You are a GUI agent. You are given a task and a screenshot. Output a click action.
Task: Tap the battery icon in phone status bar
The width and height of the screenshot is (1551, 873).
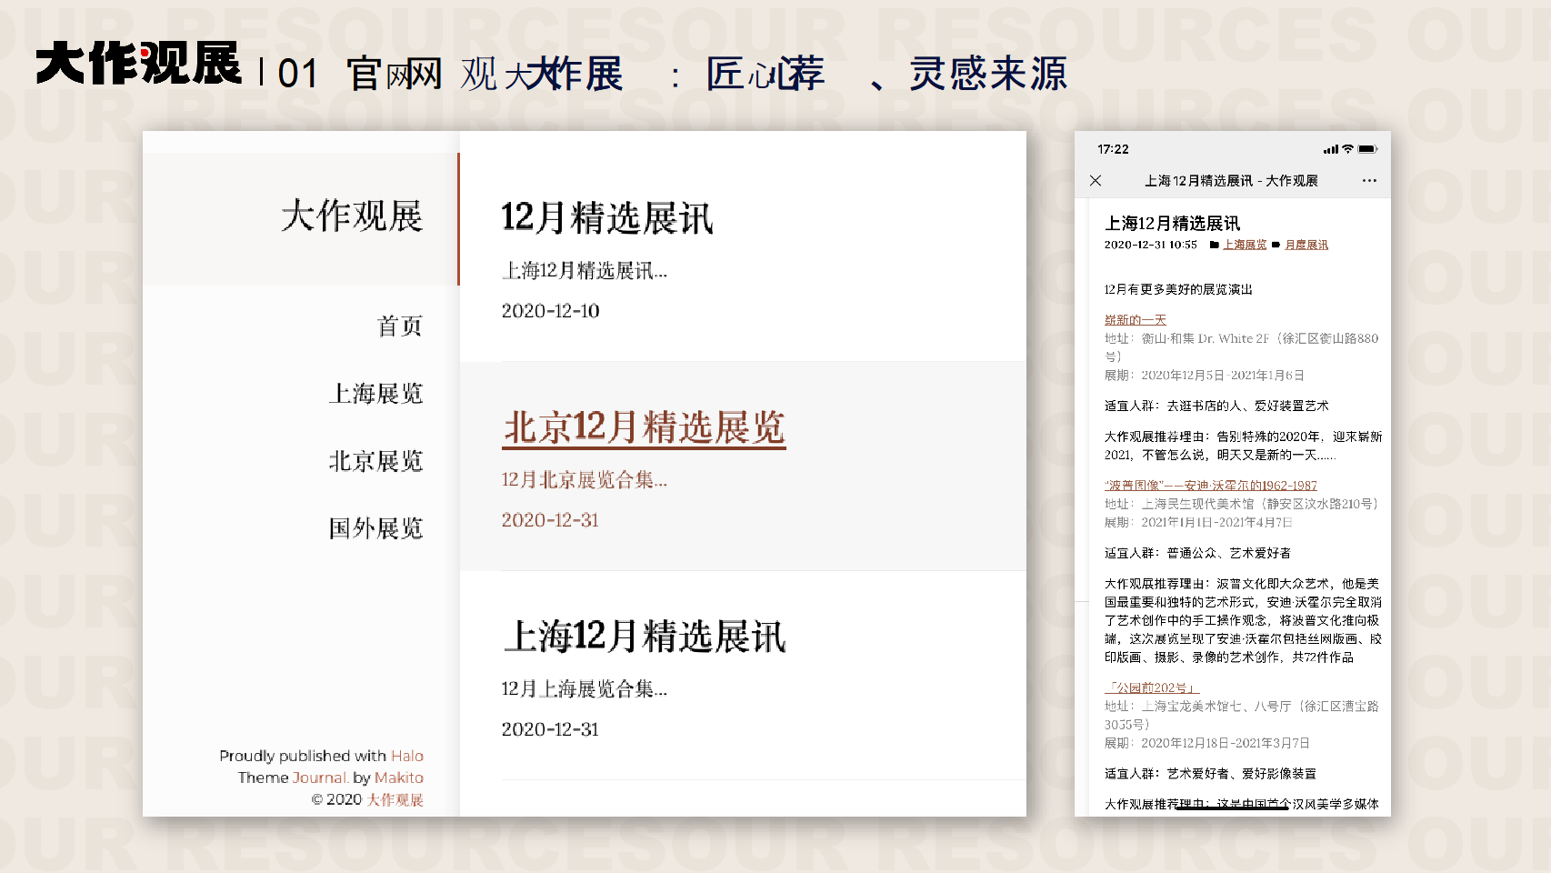[x=1368, y=149]
